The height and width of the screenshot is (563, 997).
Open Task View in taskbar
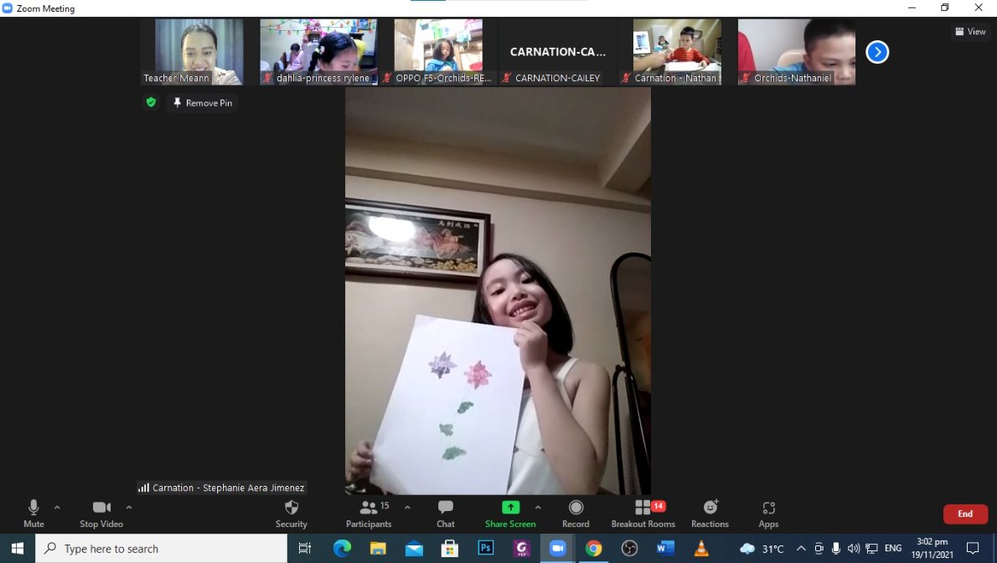(305, 549)
